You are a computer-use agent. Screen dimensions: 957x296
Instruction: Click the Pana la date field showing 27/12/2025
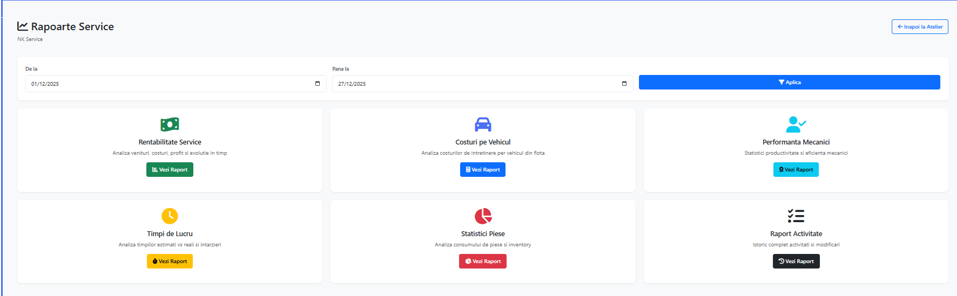click(x=483, y=84)
